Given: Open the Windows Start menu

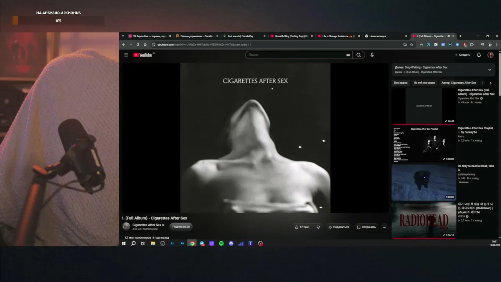Looking at the screenshot, I should point(124,243).
